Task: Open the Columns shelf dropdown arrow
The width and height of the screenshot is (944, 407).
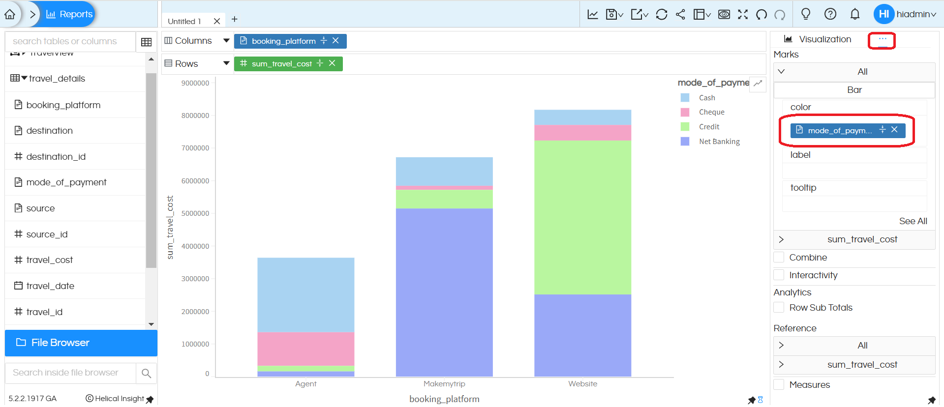Action: tap(226, 41)
